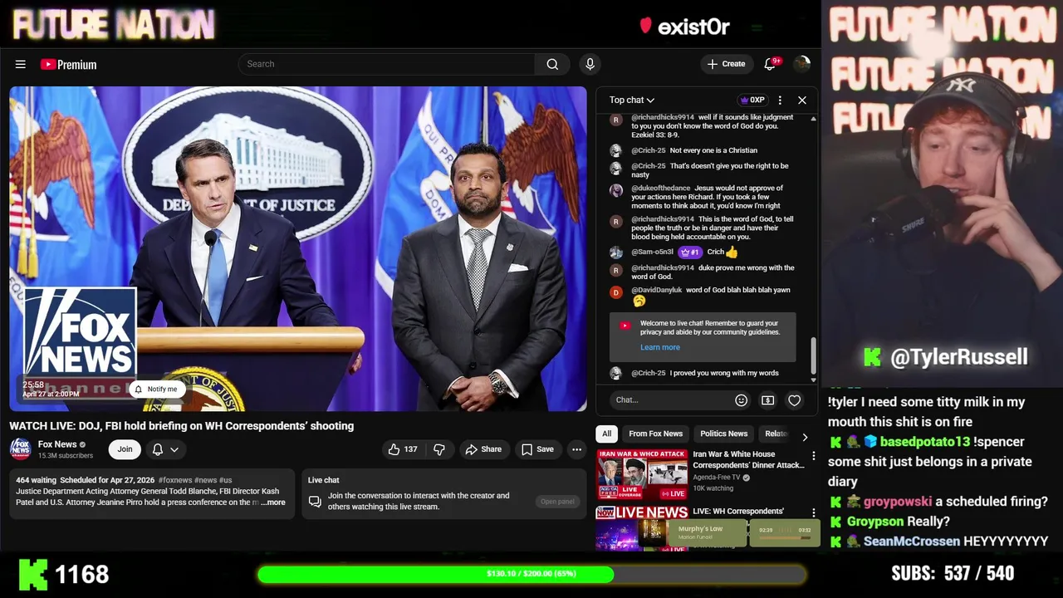Select the All filter chip
Image resolution: width=1063 pixels, height=598 pixels.
(x=607, y=434)
